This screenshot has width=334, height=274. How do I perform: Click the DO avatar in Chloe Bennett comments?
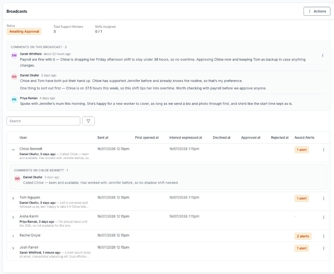[x=17, y=179]
